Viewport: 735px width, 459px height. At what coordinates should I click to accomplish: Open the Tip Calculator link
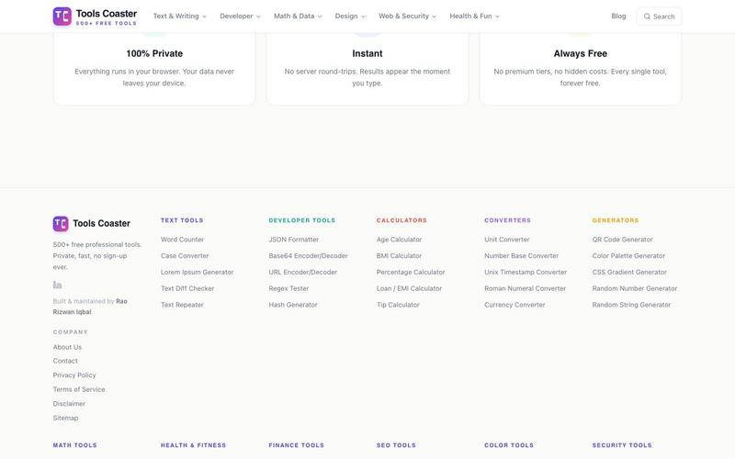pos(398,305)
